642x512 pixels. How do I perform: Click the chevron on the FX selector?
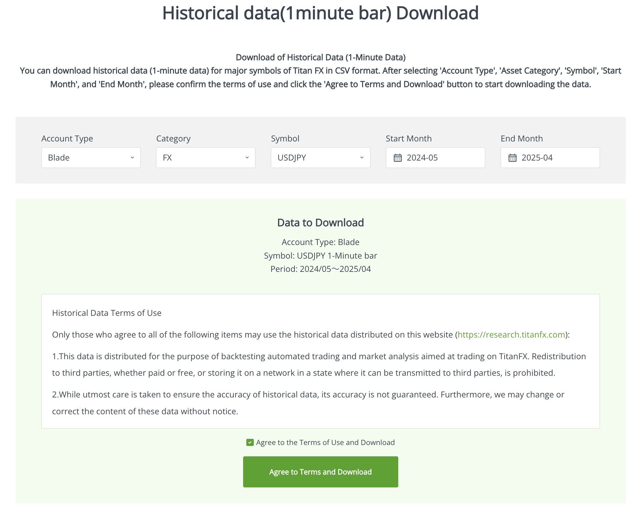pos(247,158)
